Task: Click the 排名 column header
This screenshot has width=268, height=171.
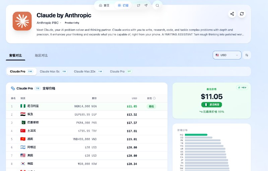Action: (x=13, y=98)
